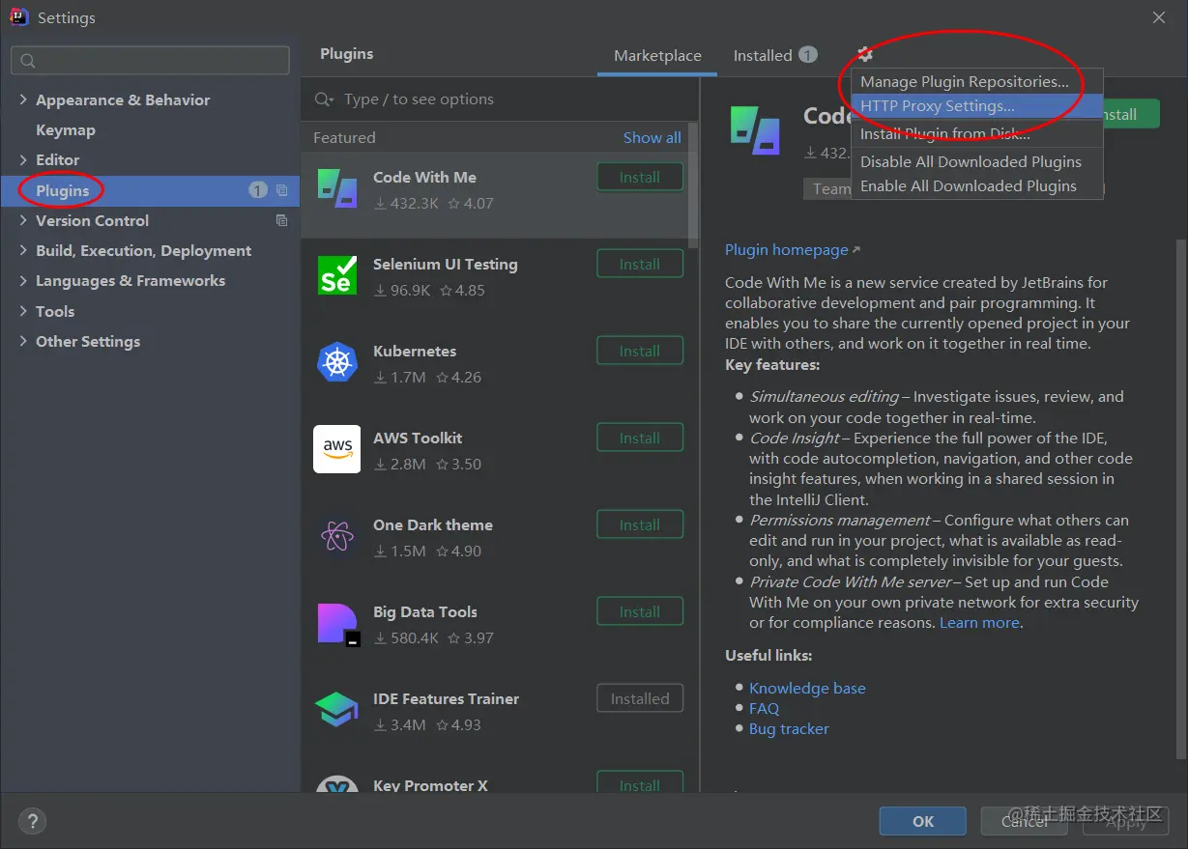1188x849 pixels.
Task: Click the One Dark theme plugin icon
Action: point(337,536)
